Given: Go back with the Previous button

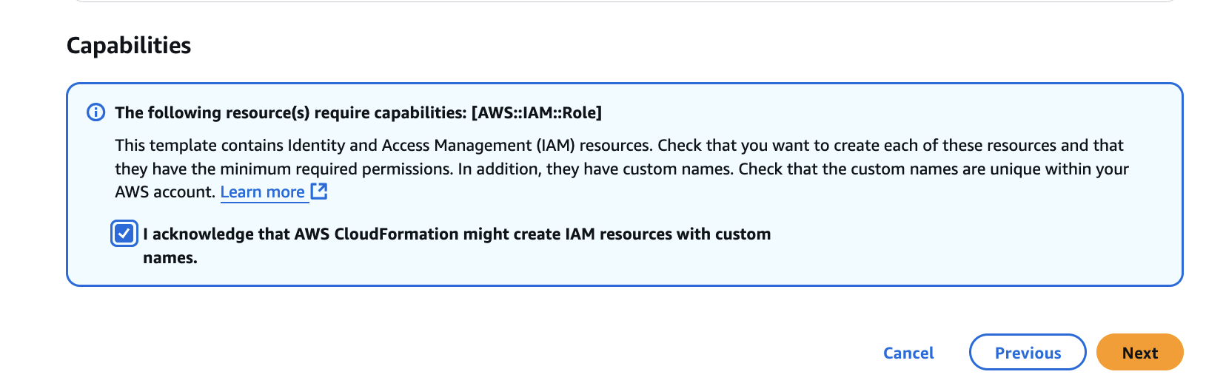Looking at the screenshot, I should [x=1028, y=353].
